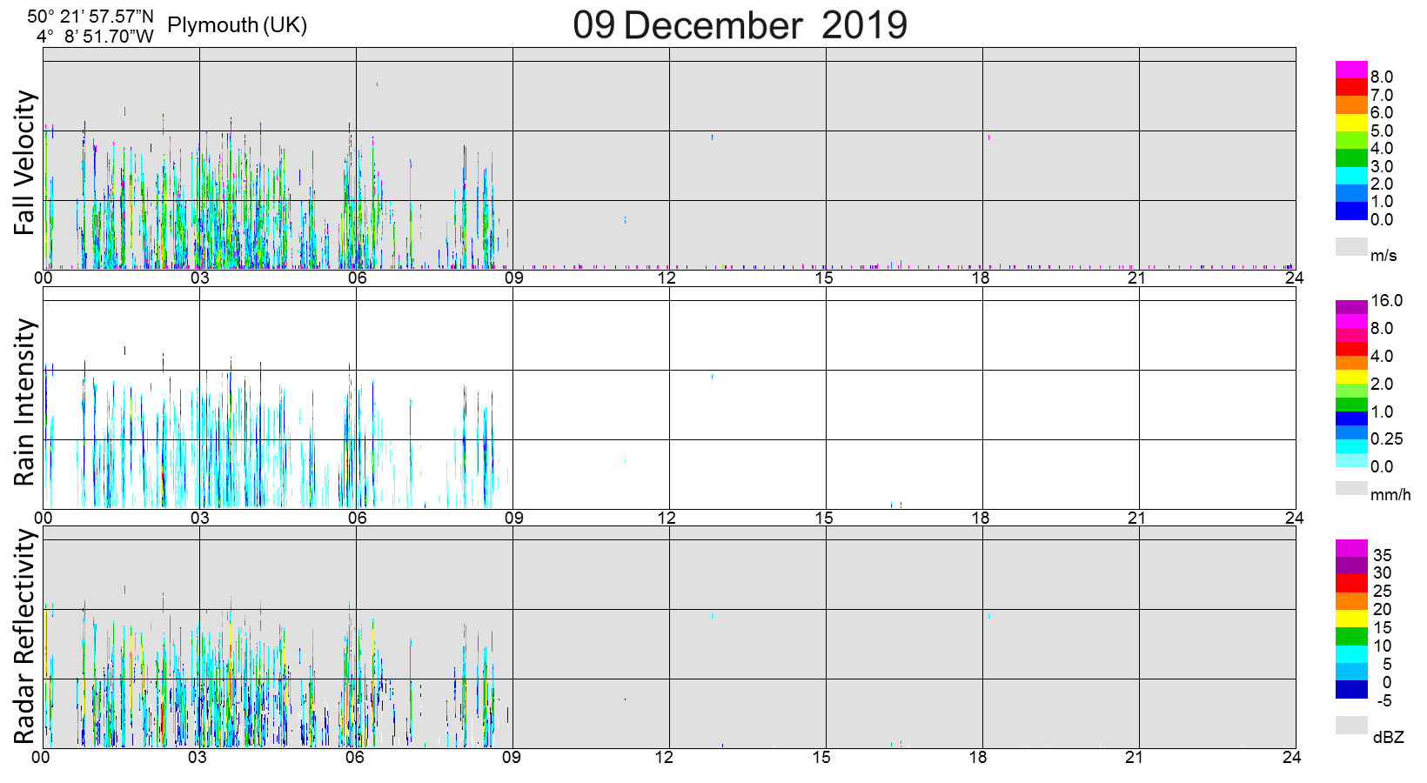Viewport: 1427px width, 783px height.
Task: Pick the magenta top swatch in Reflectivity legend
Action: click(x=1351, y=548)
